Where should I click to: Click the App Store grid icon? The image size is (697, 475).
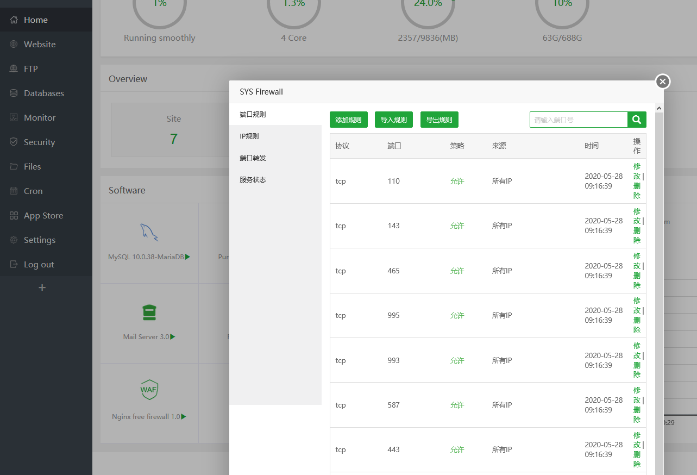(14, 216)
